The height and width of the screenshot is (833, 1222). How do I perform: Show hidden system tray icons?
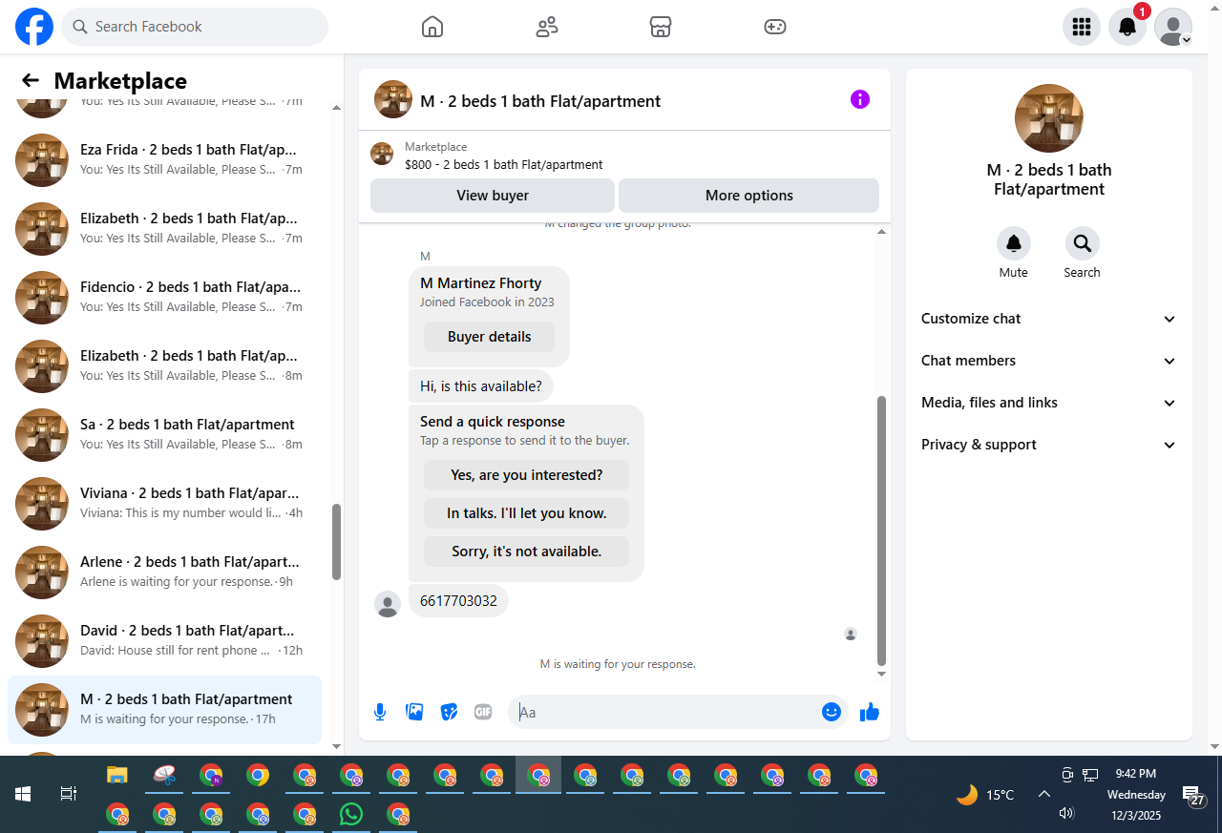coord(1044,794)
